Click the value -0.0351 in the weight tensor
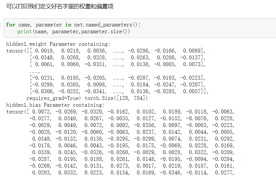 95,64
